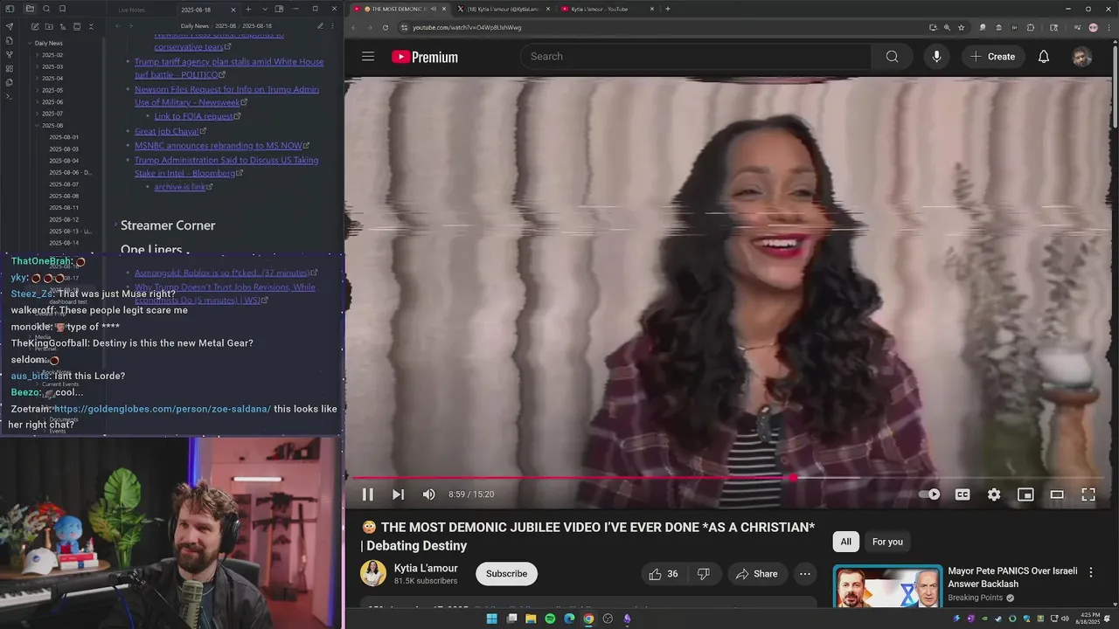Bookmark this page with the star icon
Viewport: 1119px width, 629px height.
961,27
